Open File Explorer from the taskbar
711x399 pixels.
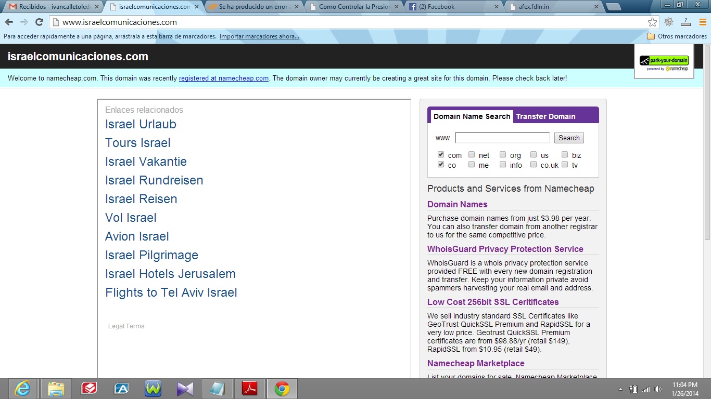coord(56,389)
